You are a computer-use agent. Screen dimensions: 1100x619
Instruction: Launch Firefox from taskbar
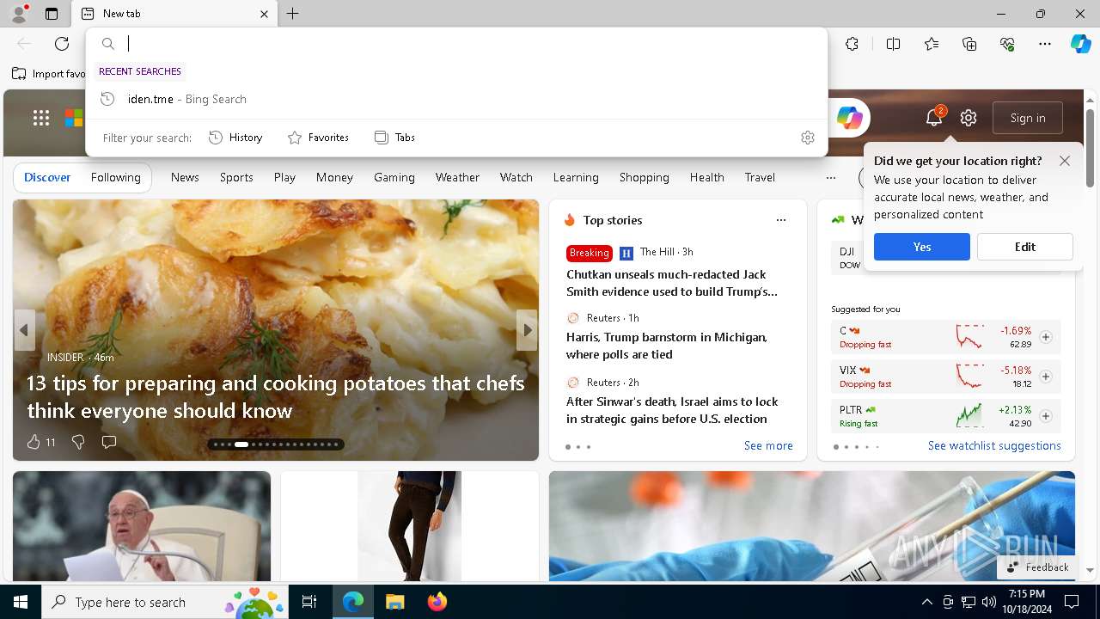coord(437,602)
